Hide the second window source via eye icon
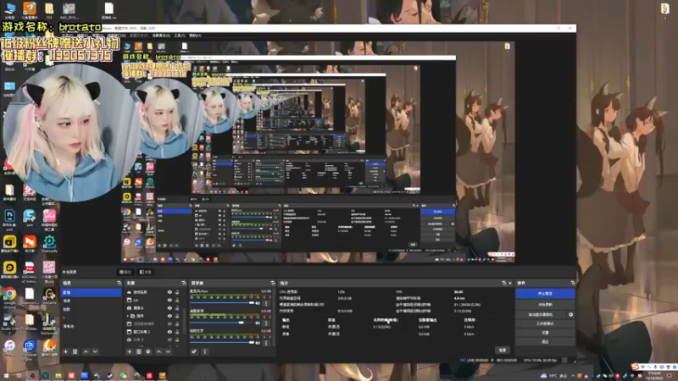The image size is (678, 381). [x=169, y=300]
